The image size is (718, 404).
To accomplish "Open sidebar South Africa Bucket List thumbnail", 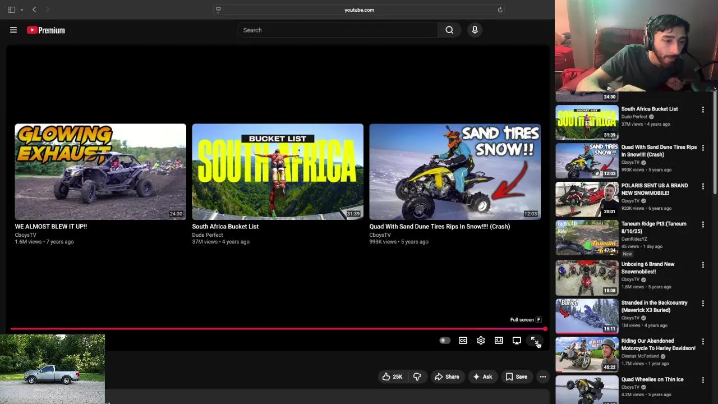I will 587,122.
